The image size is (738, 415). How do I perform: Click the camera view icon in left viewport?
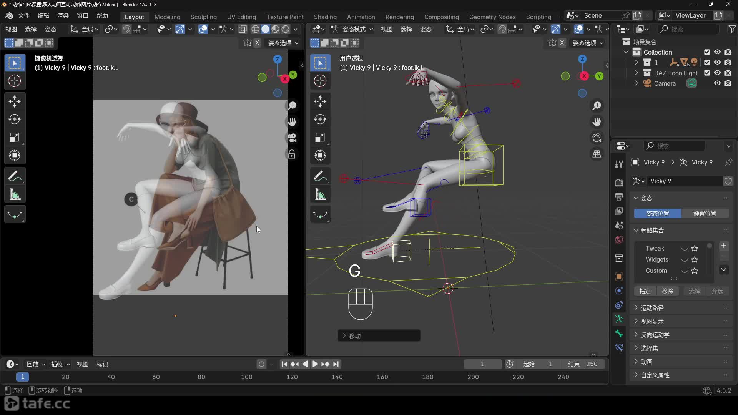click(x=292, y=138)
